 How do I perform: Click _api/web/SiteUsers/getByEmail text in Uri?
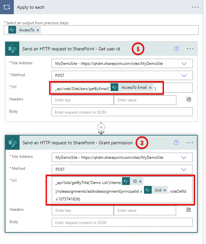coord(82,89)
